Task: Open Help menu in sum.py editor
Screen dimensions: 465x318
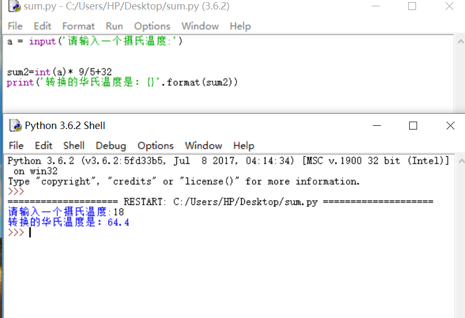Action: click(240, 26)
